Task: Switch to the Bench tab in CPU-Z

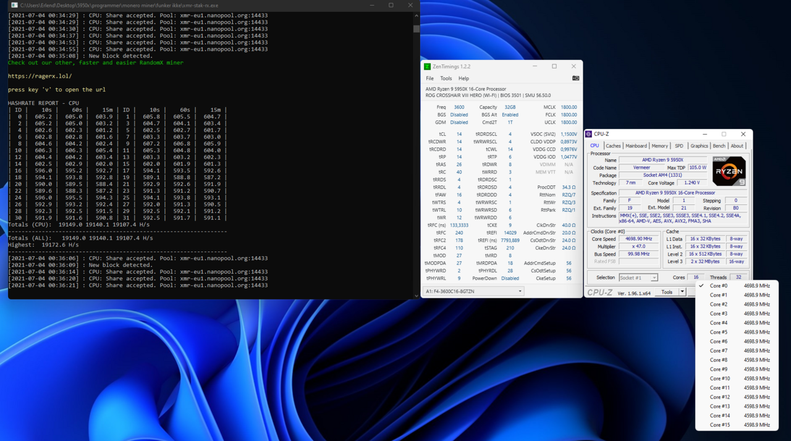Action: [719, 146]
